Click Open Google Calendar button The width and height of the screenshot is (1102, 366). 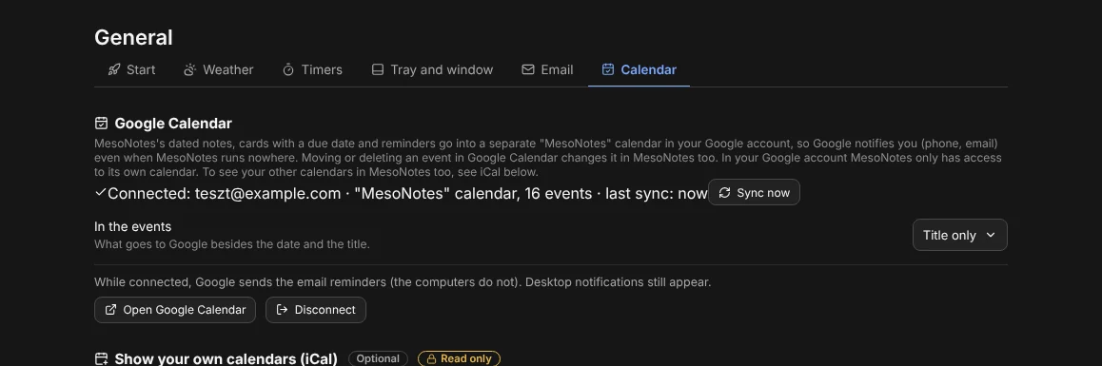pyautogui.click(x=175, y=310)
